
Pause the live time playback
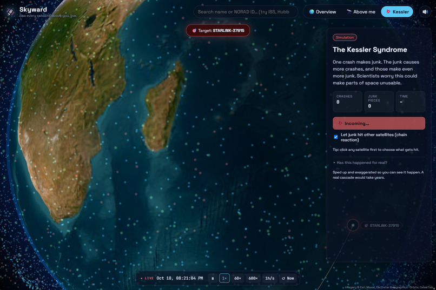pyautogui.click(x=213, y=278)
